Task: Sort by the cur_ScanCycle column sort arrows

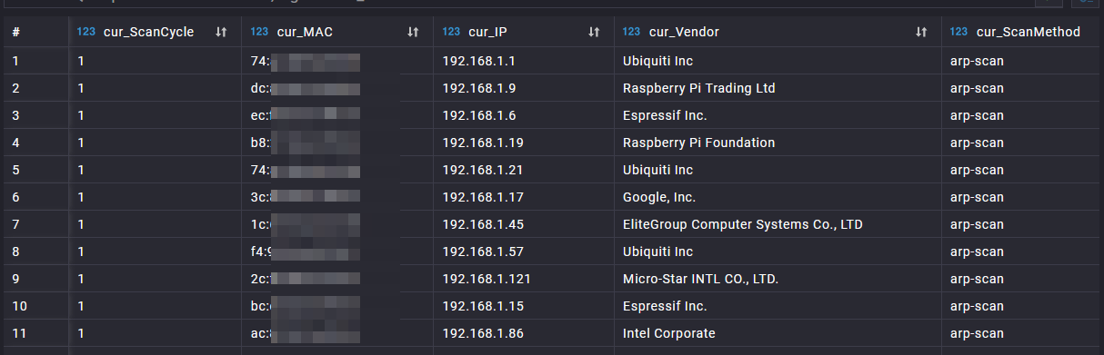Action: click(x=221, y=32)
